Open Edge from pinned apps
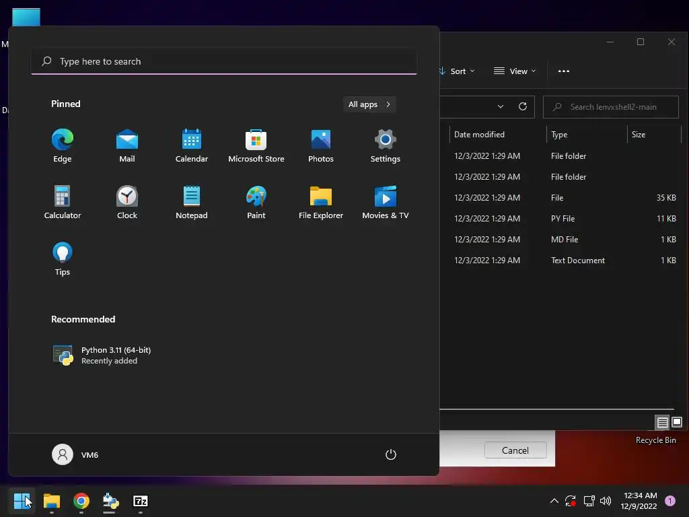The width and height of the screenshot is (689, 517). coord(63,146)
